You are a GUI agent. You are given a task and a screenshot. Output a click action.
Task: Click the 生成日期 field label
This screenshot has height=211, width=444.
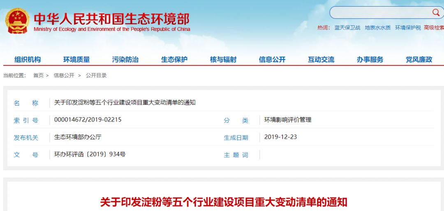[x=236, y=138]
